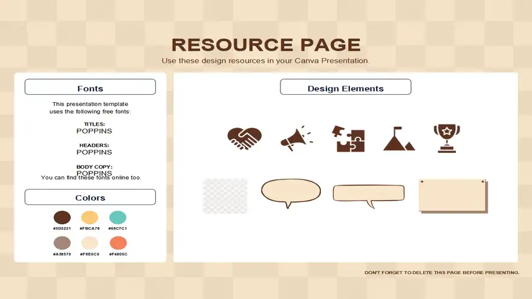Pick the dark brown #5D3221 color swatch
Image resolution: width=532 pixels, height=299 pixels.
point(62,217)
